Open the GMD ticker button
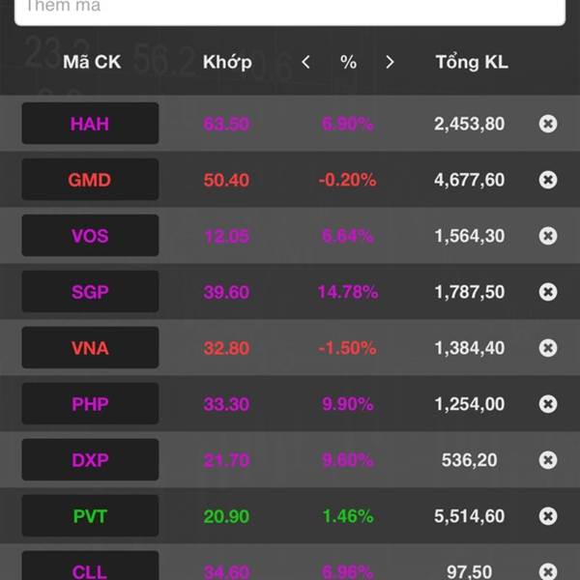This screenshot has width=580, height=580. [90, 180]
